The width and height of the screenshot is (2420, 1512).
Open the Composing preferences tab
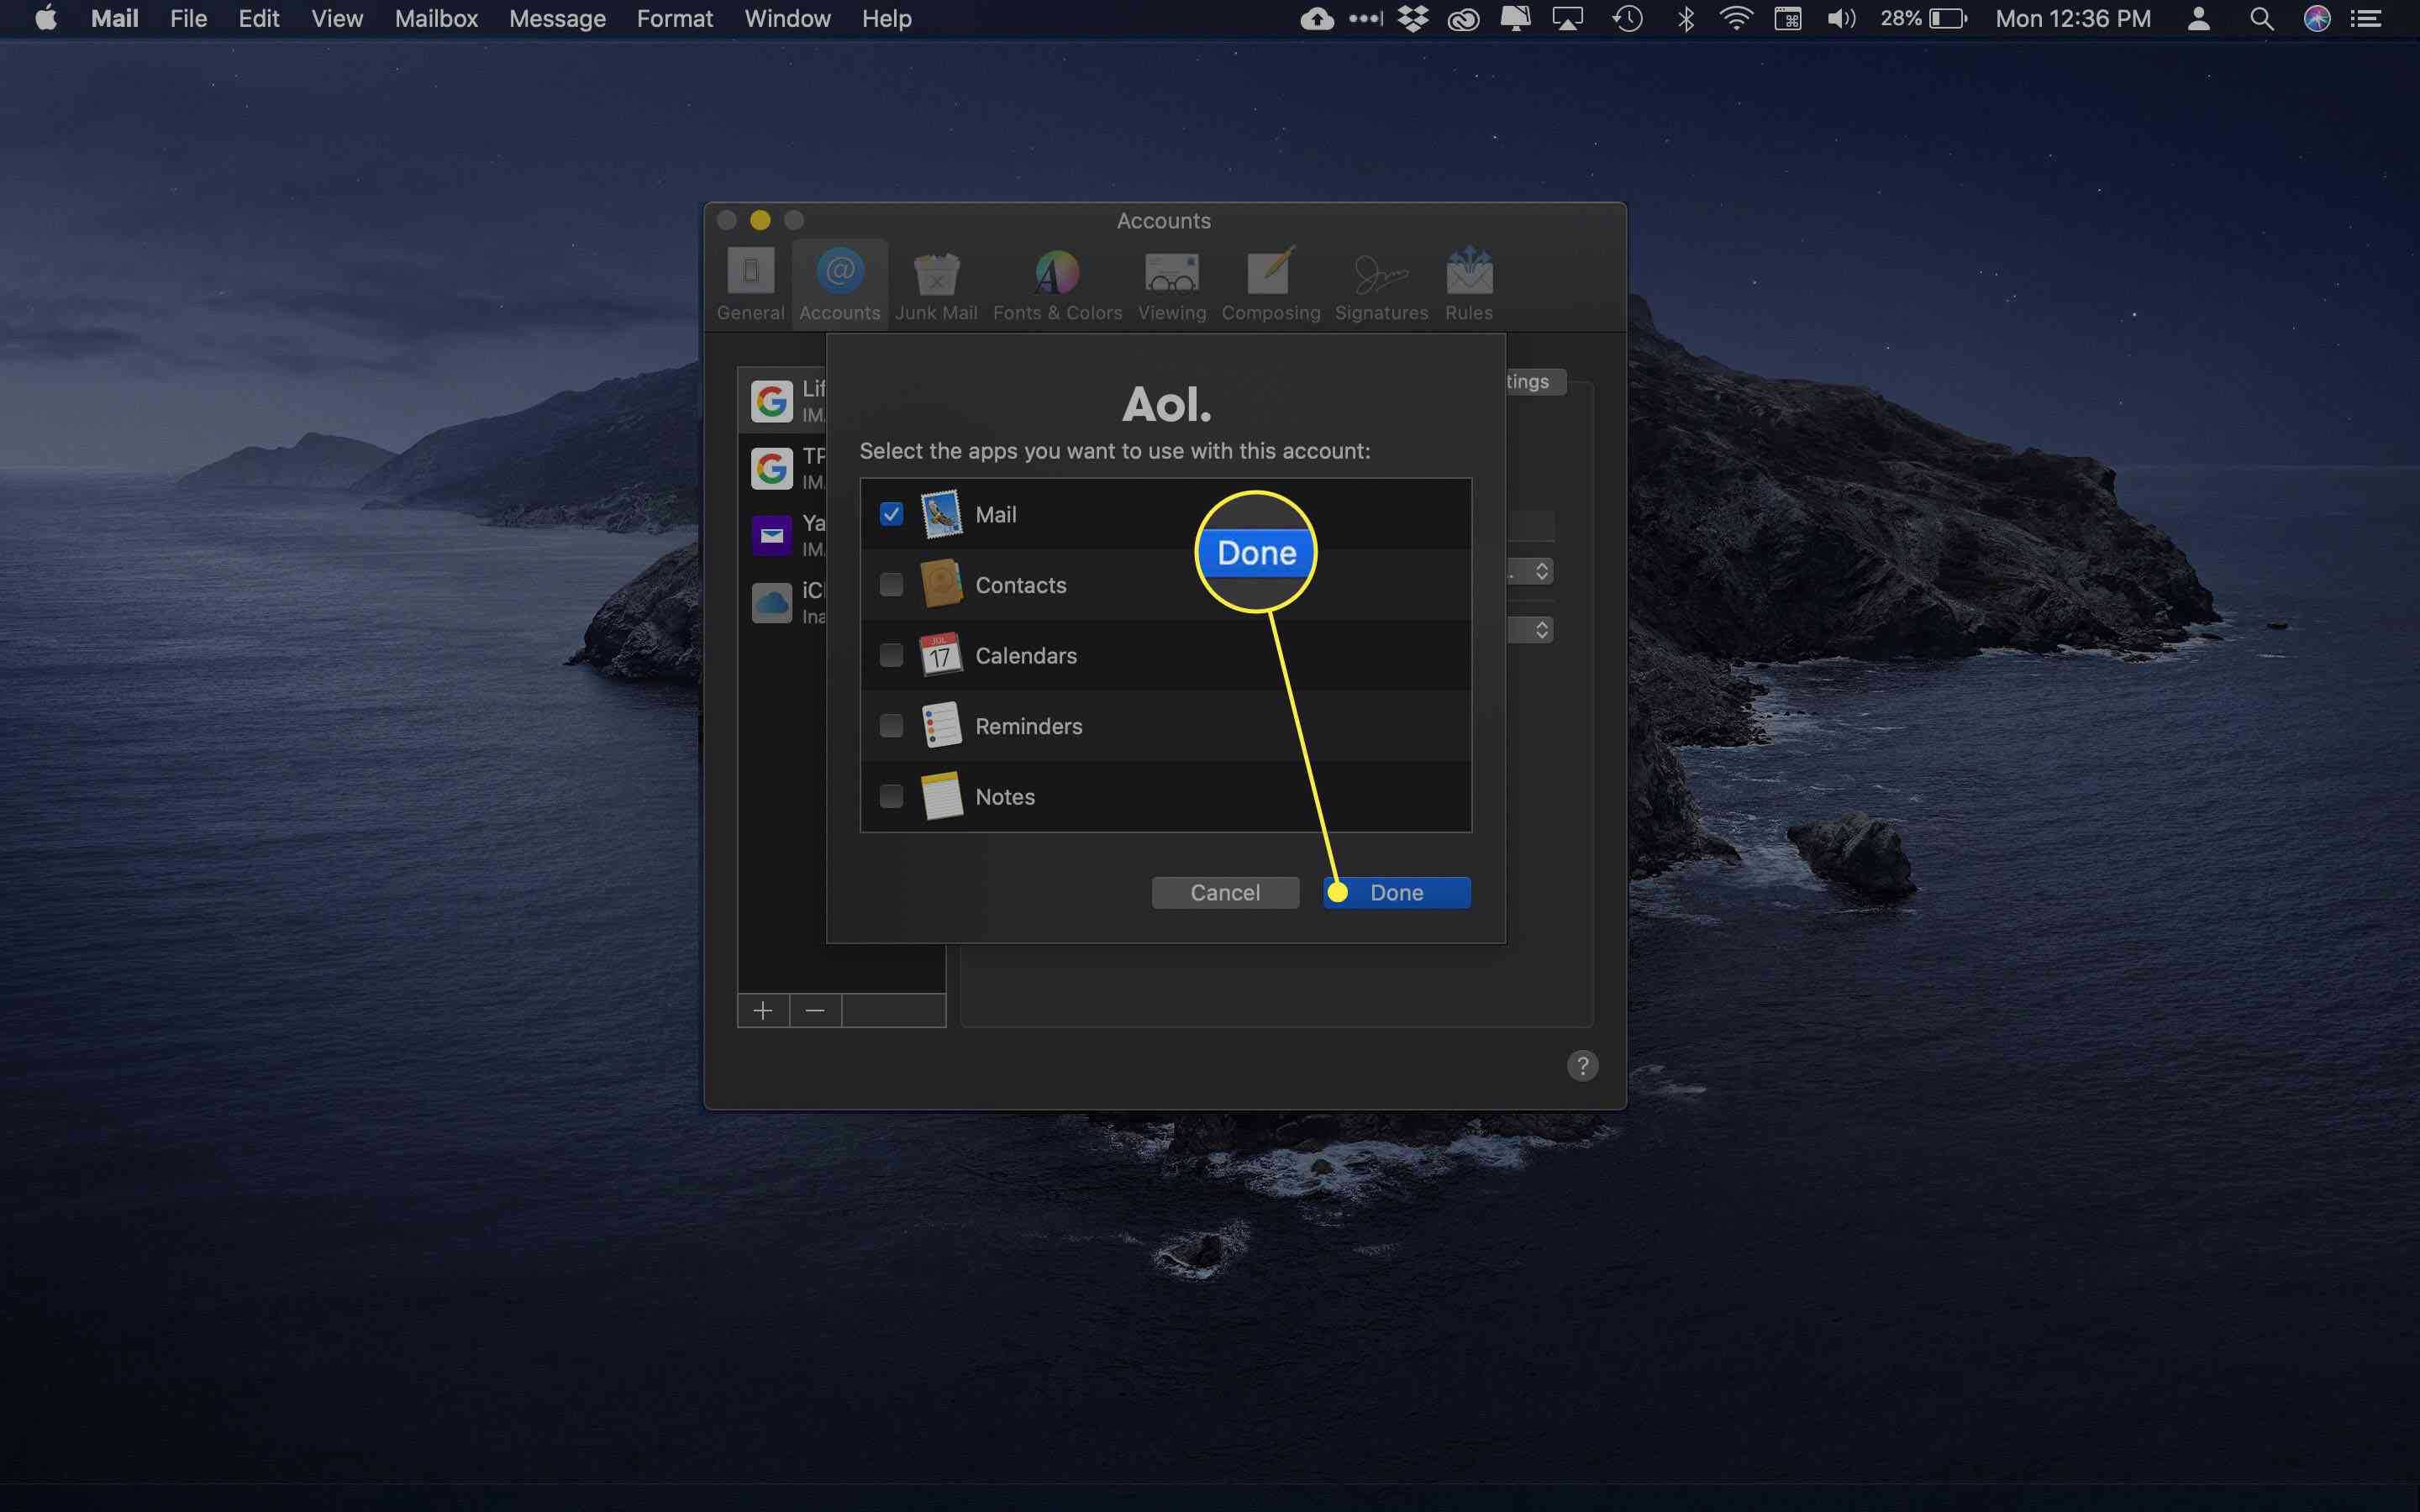point(1270,284)
